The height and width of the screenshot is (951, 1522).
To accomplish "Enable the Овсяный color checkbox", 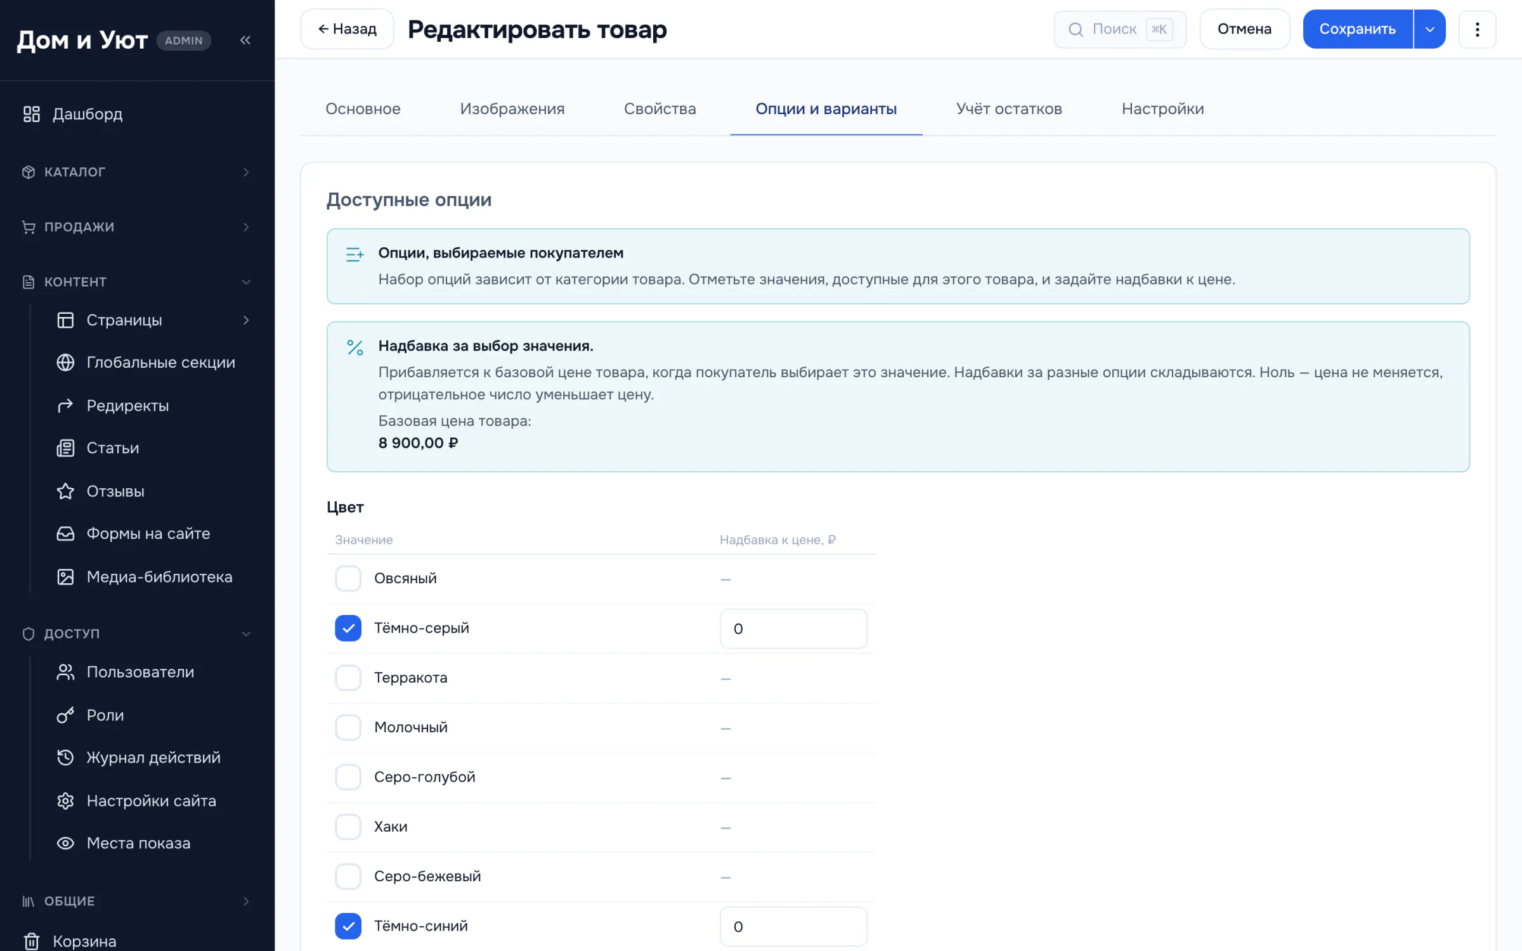I will (348, 578).
